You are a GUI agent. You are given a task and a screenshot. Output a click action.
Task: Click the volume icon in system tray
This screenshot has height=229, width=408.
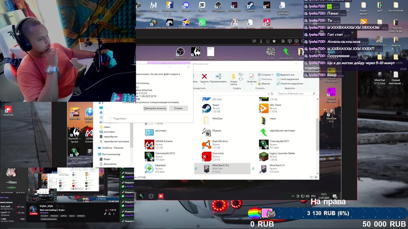coord(307,196)
